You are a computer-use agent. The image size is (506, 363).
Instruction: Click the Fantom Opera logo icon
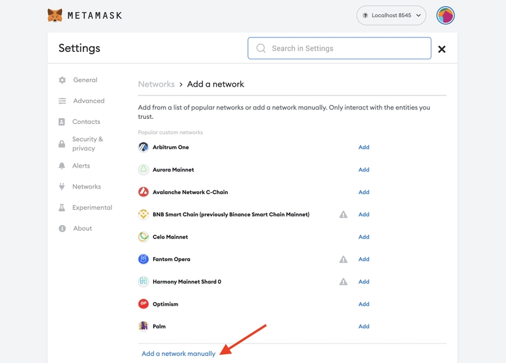[144, 259]
